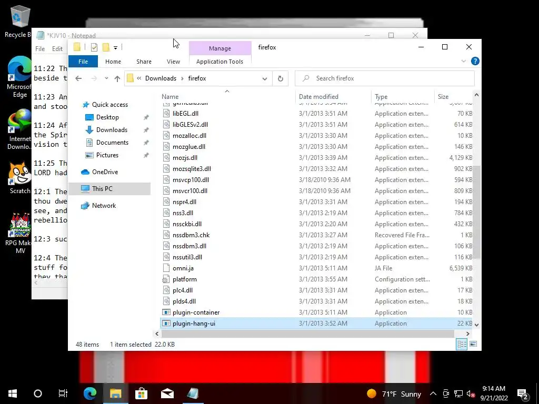Open Cortana search circle on taskbar
This screenshot has height=404, width=539.
[38, 393]
